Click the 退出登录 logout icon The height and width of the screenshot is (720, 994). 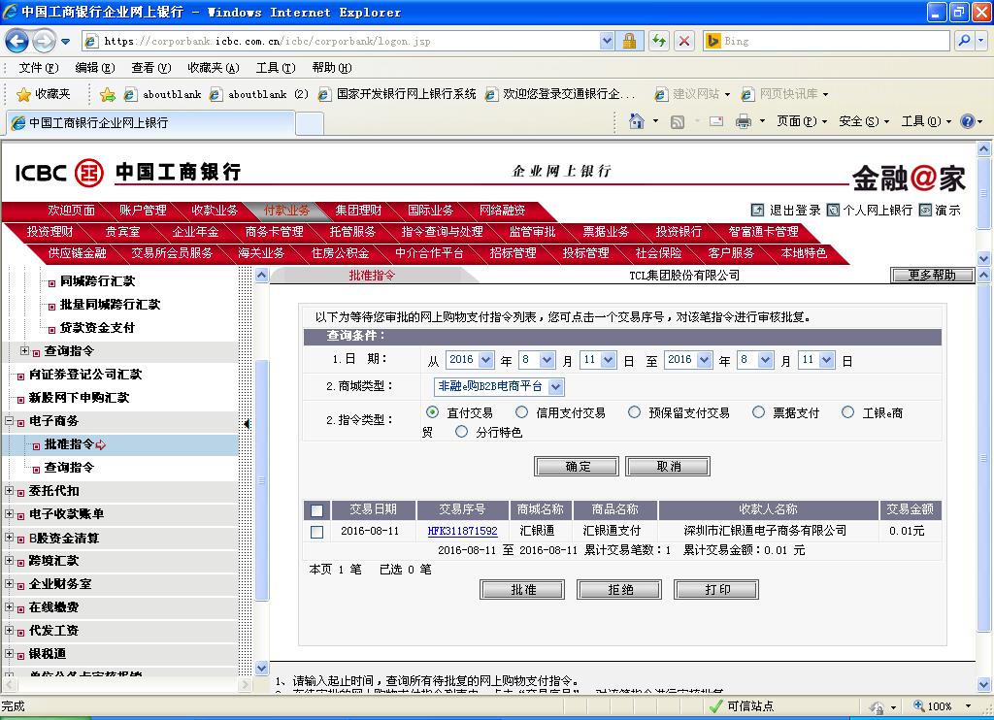click(x=757, y=210)
